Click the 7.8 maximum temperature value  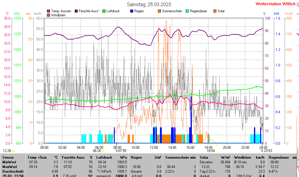point(56,167)
